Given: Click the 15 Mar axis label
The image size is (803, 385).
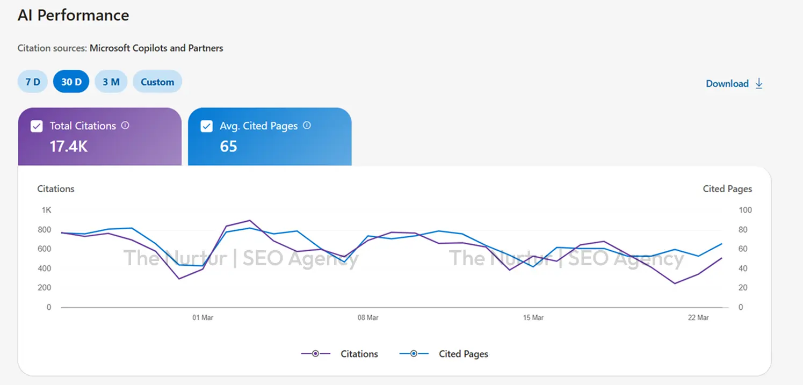Looking at the screenshot, I should click(533, 317).
